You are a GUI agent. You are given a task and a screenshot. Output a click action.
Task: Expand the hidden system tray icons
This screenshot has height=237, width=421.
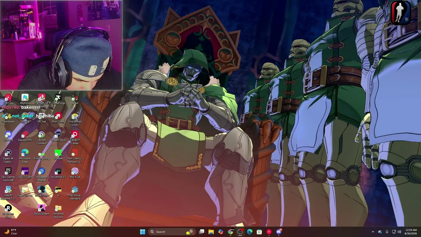tap(373, 232)
